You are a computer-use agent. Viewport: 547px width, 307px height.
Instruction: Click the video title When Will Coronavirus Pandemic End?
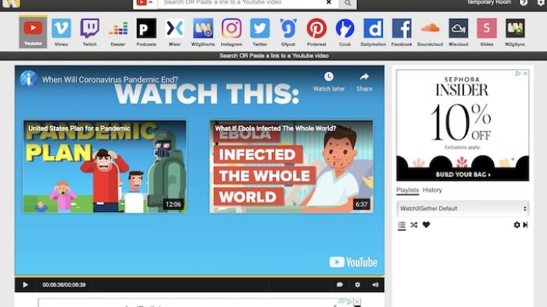click(110, 79)
